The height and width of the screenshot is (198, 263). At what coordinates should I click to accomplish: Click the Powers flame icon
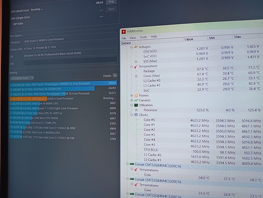pos(136,96)
